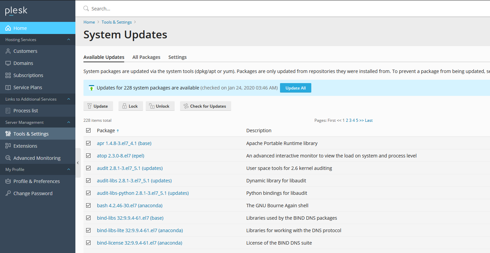Viewport: 490px width, 253px height.
Task: Click the Tools & Settings sliders icon
Action: click(8, 134)
